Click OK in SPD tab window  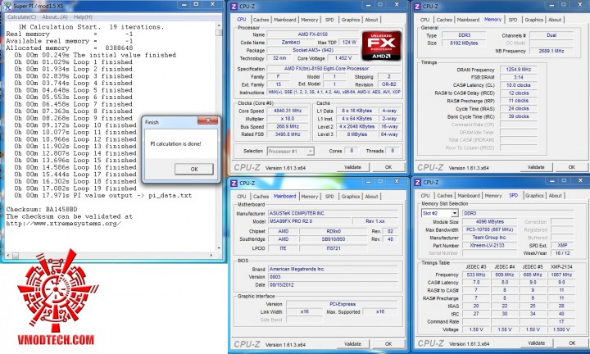pyautogui.click(x=572, y=343)
